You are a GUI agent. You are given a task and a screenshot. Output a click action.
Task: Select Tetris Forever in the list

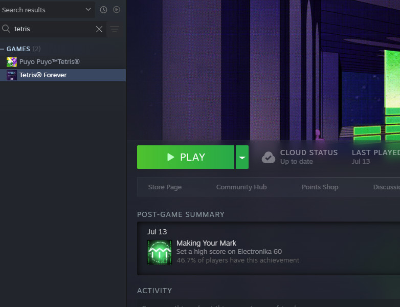tap(63, 75)
